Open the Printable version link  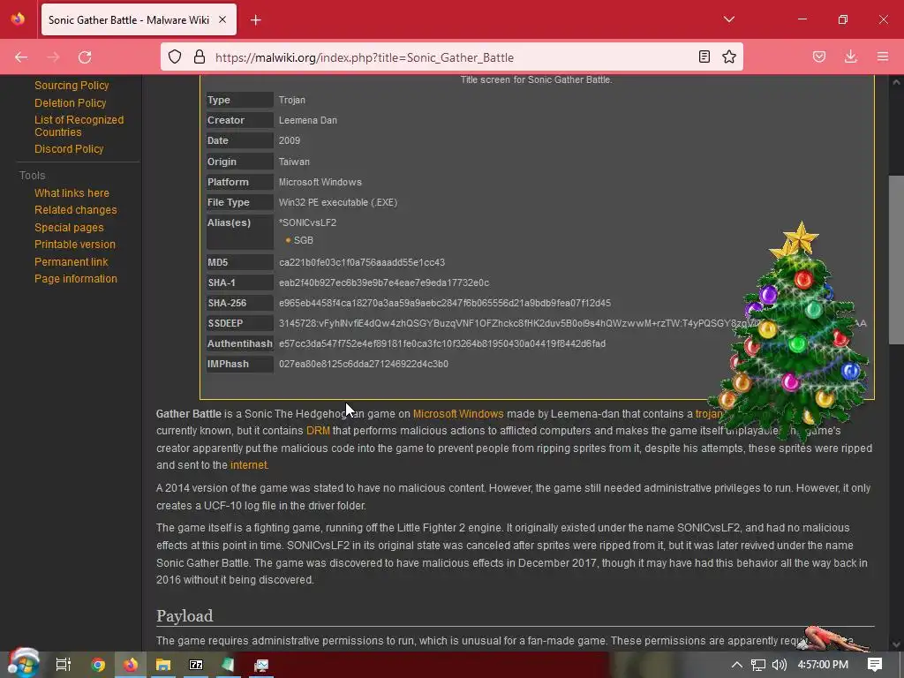click(x=75, y=245)
